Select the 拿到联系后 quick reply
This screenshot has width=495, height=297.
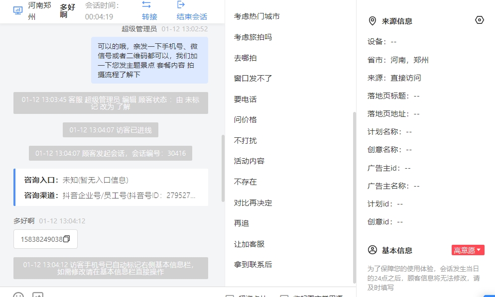pos(253,265)
